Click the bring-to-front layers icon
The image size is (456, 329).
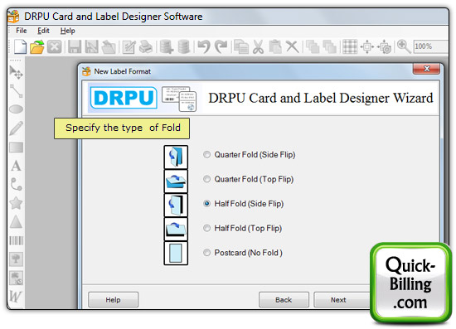click(313, 46)
